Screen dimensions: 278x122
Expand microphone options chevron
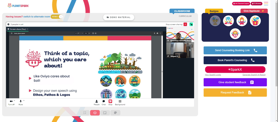coord(24,100)
